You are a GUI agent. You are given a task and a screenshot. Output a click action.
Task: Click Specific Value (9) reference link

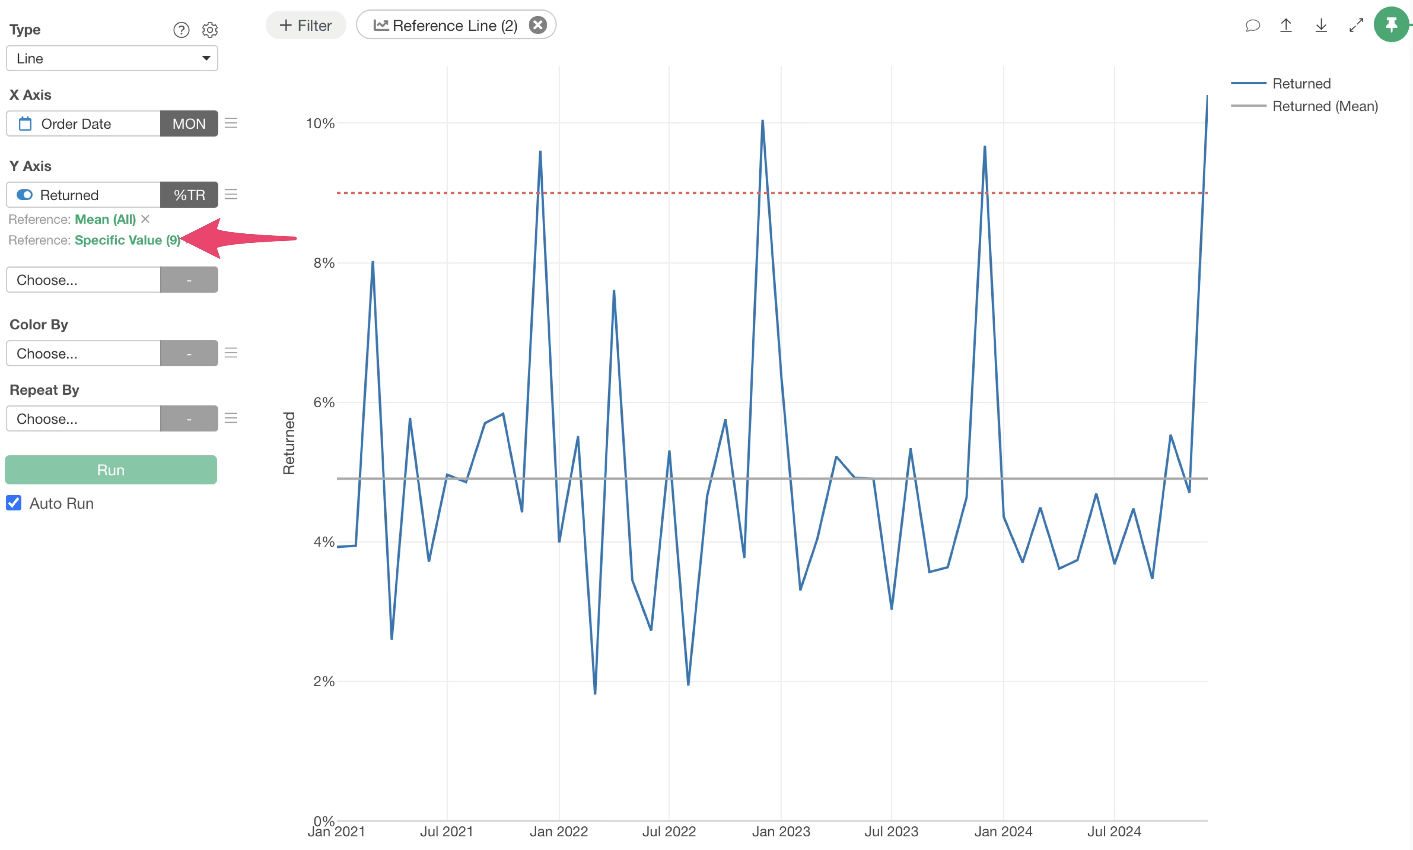[x=128, y=240]
